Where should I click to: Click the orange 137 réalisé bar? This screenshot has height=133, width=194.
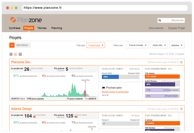(162, 76)
